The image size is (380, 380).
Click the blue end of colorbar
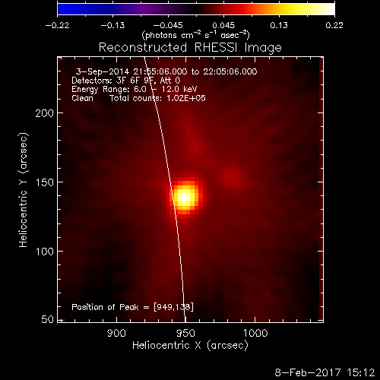[63, 9]
